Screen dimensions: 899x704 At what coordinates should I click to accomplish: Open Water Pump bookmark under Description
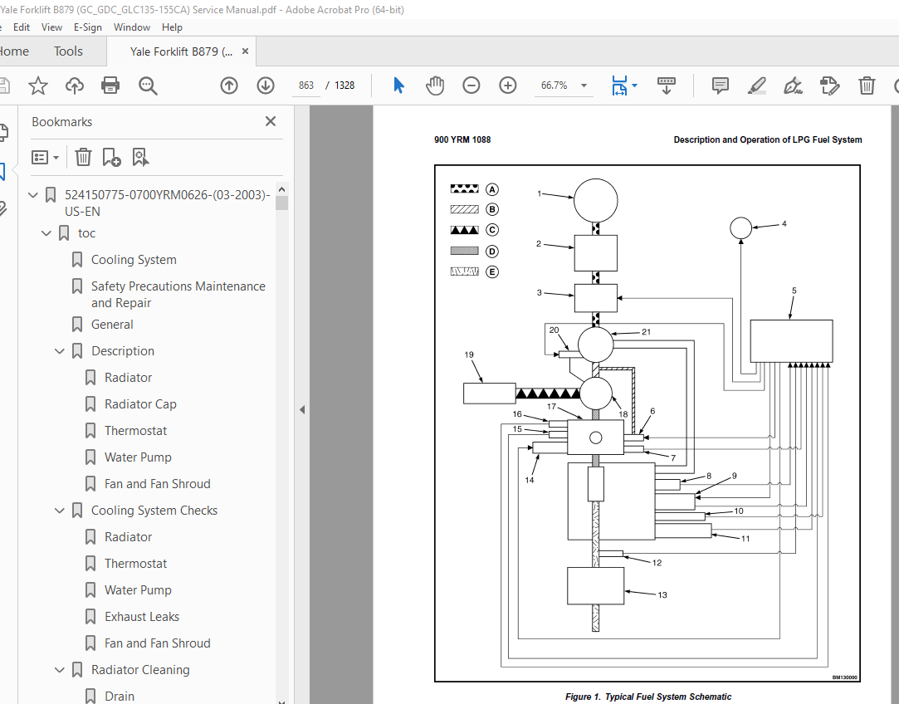tap(138, 457)
